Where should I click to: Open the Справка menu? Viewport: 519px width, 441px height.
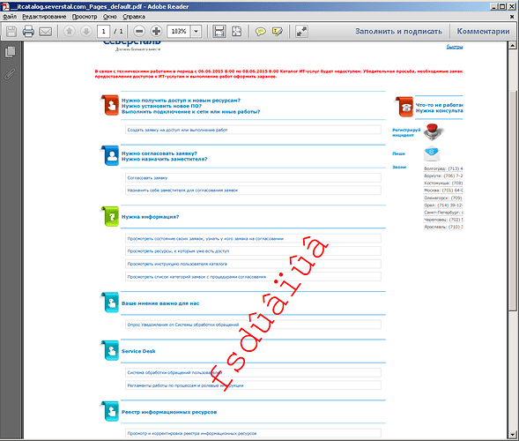(134, 17)
